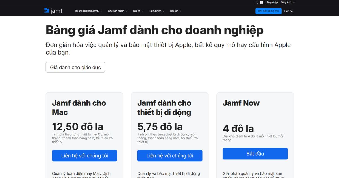Click the page title Bảng giá Jamf
Image resolution: width=339 pixels, height=178 pixels.
[x=155, y=30]
